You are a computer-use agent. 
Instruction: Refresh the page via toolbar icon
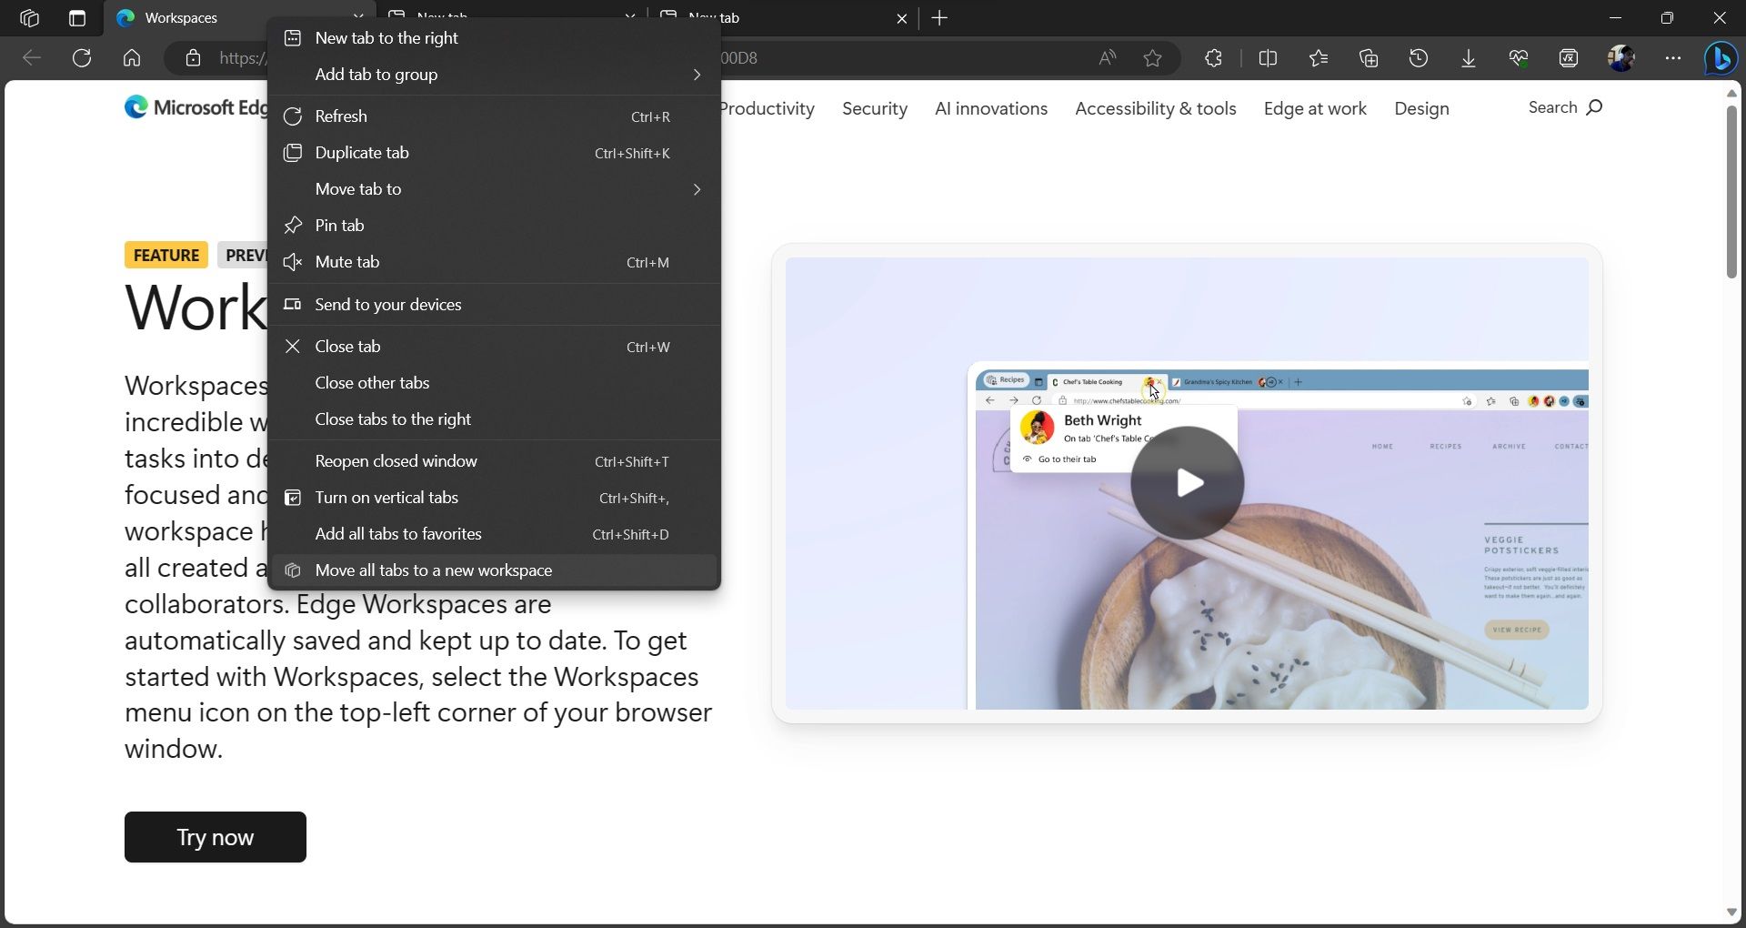click(x=82, y=58)
